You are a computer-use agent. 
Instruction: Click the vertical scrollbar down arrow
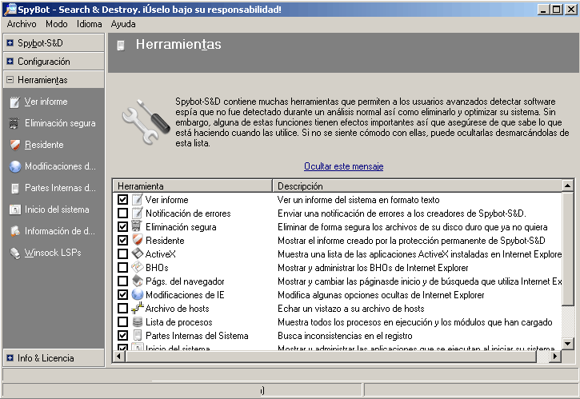tap(568, 345)
